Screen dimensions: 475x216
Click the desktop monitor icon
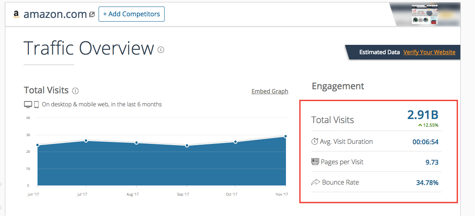click(x=28, y=104)
